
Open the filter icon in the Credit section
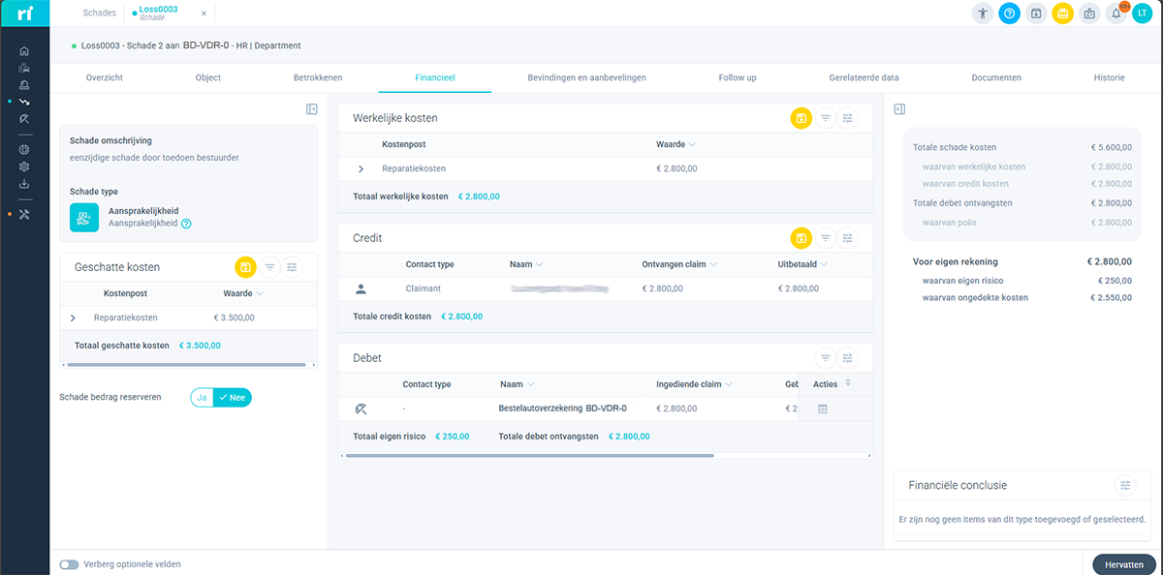pyautogui.click(x=825, y=238)
